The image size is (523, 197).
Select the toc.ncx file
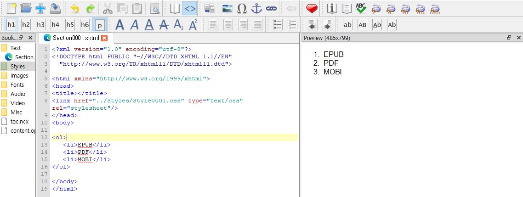click(x=19, y=121)
